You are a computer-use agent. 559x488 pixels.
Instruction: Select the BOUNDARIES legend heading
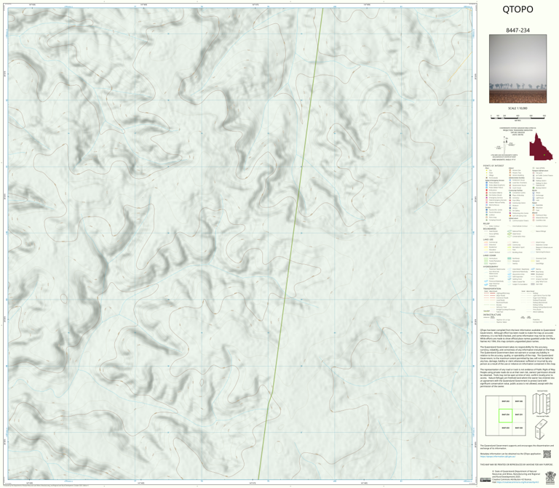click(489, 228)
